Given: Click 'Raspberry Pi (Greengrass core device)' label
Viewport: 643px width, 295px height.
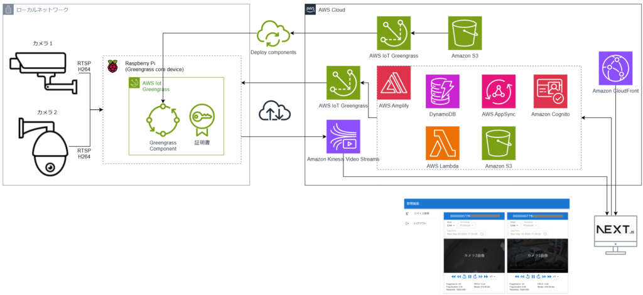Looking at the screenshot, I should tap(154, 67).
